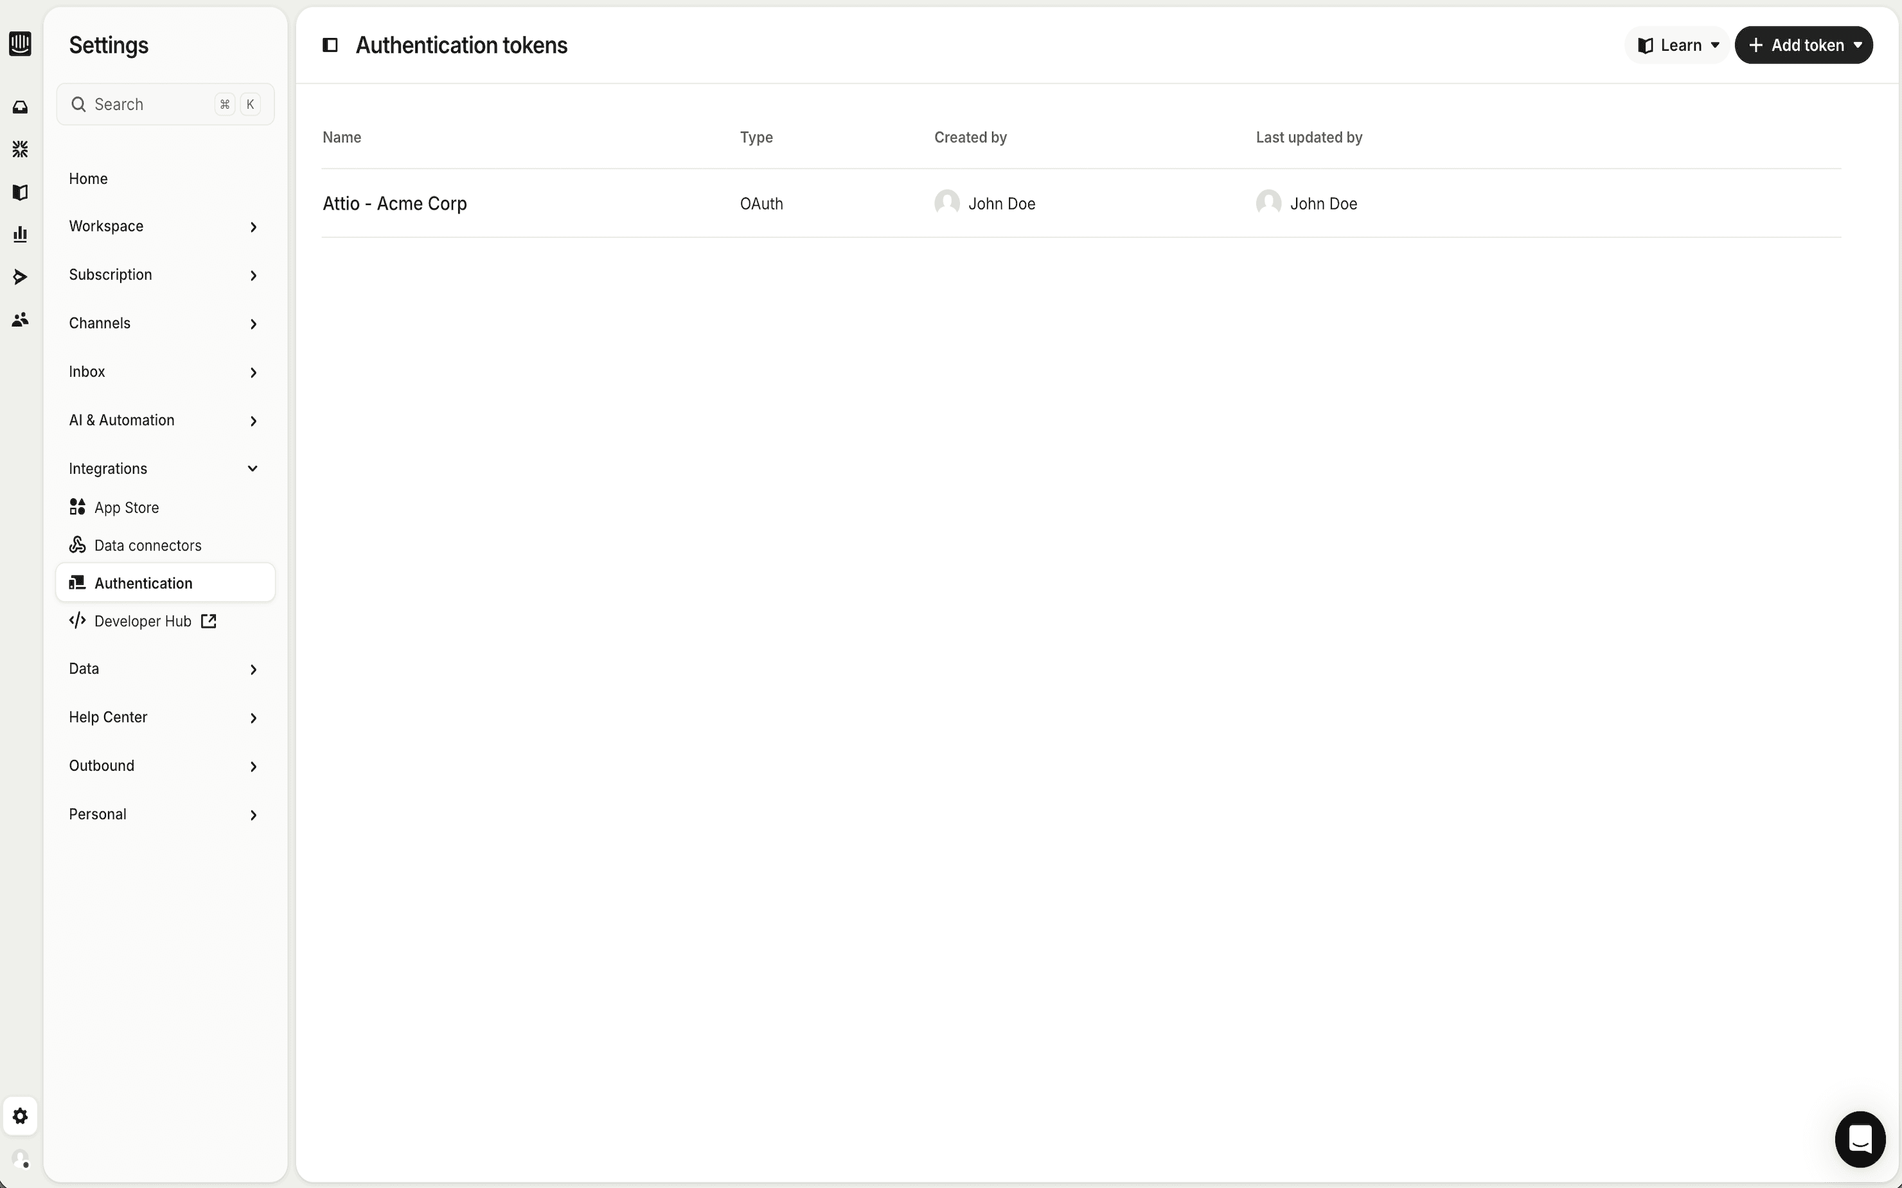The height and width of the screenshot is (1188, 1902).
Task: Open the Attio - Acme Corp token
Action: pyautogui.click(x=395, y=203)
